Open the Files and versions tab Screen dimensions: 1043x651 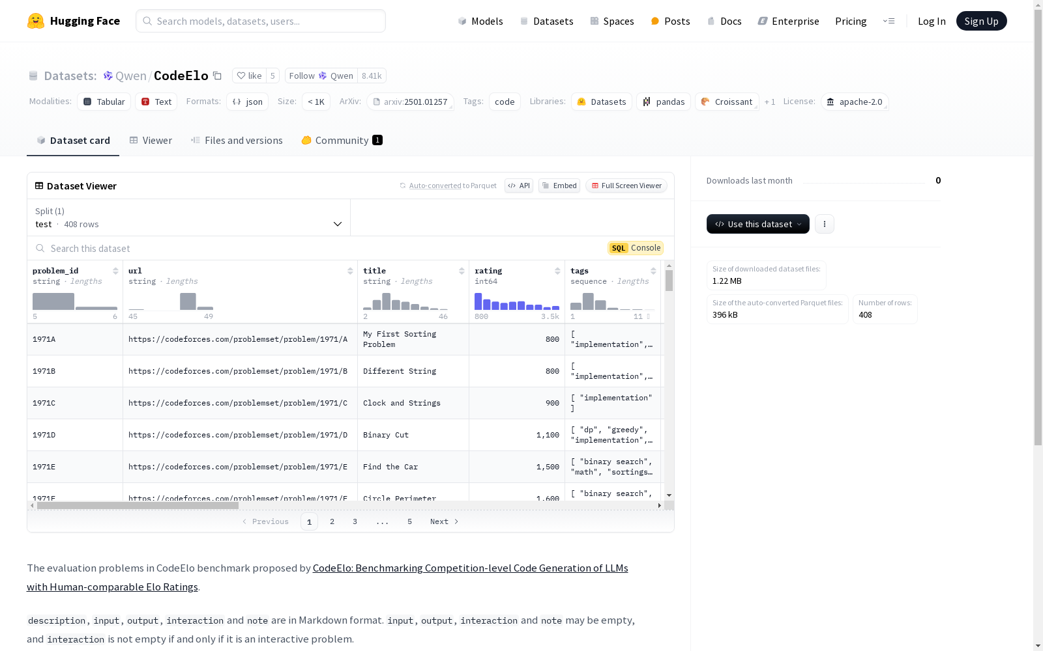[x=237, y=141]
